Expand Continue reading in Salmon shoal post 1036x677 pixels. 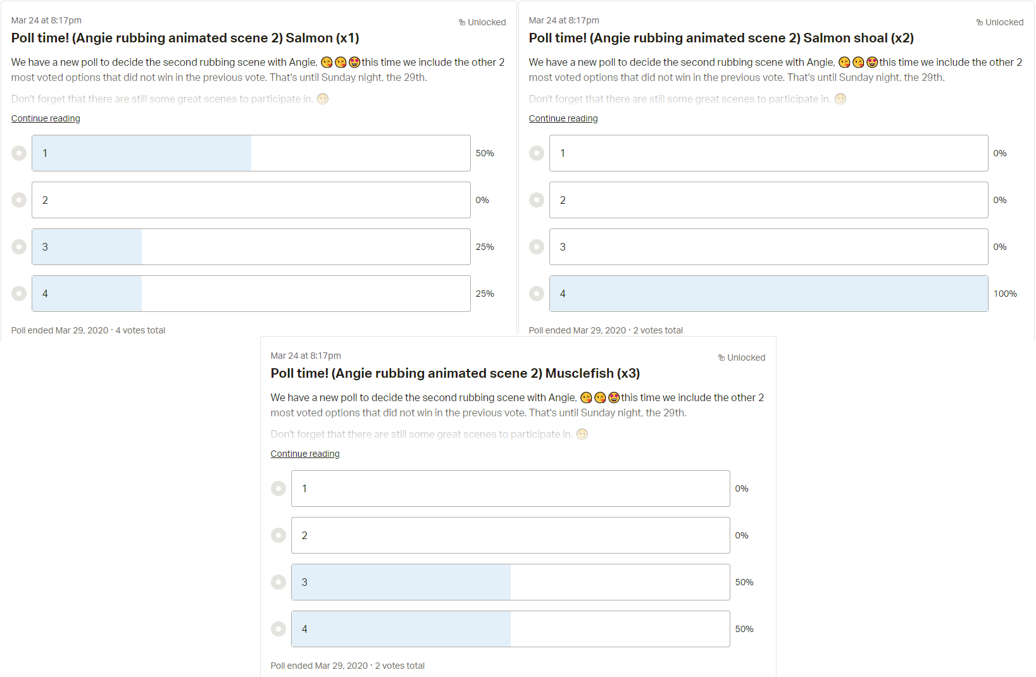(x=563, y=118)
